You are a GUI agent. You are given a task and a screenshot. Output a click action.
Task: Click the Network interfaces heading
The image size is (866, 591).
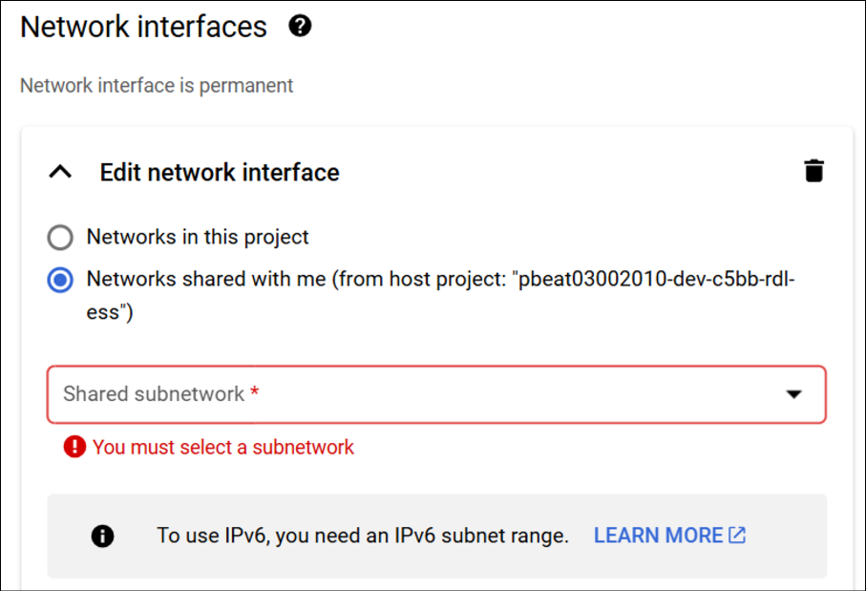[x=144, y=27]
